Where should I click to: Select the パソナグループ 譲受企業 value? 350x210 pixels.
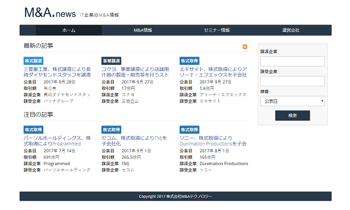pyautogui.click(x=58, y=101)
